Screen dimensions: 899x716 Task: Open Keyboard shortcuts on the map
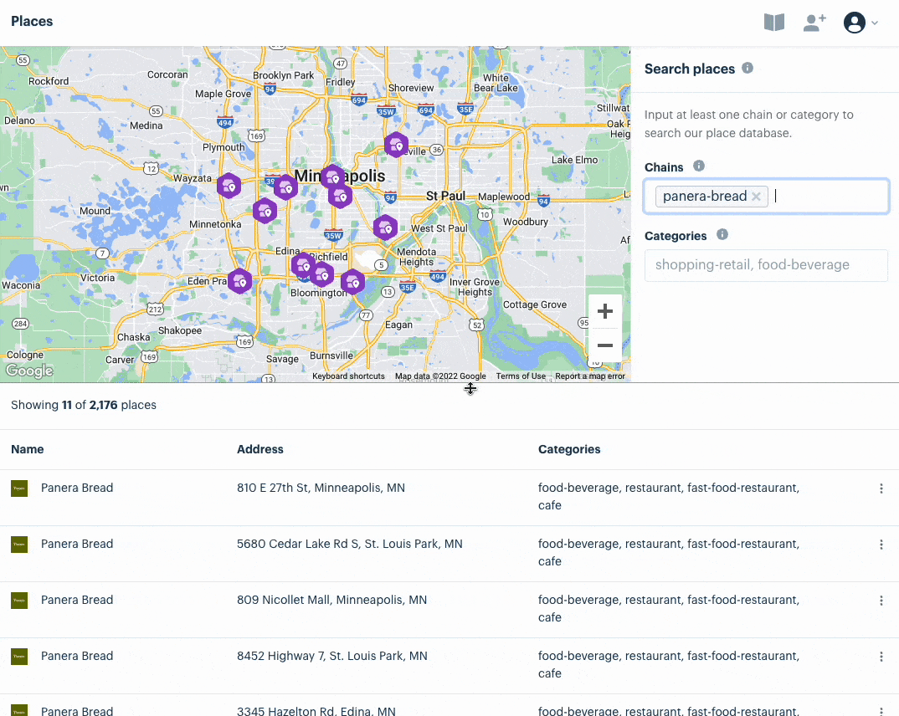(348, 376)
